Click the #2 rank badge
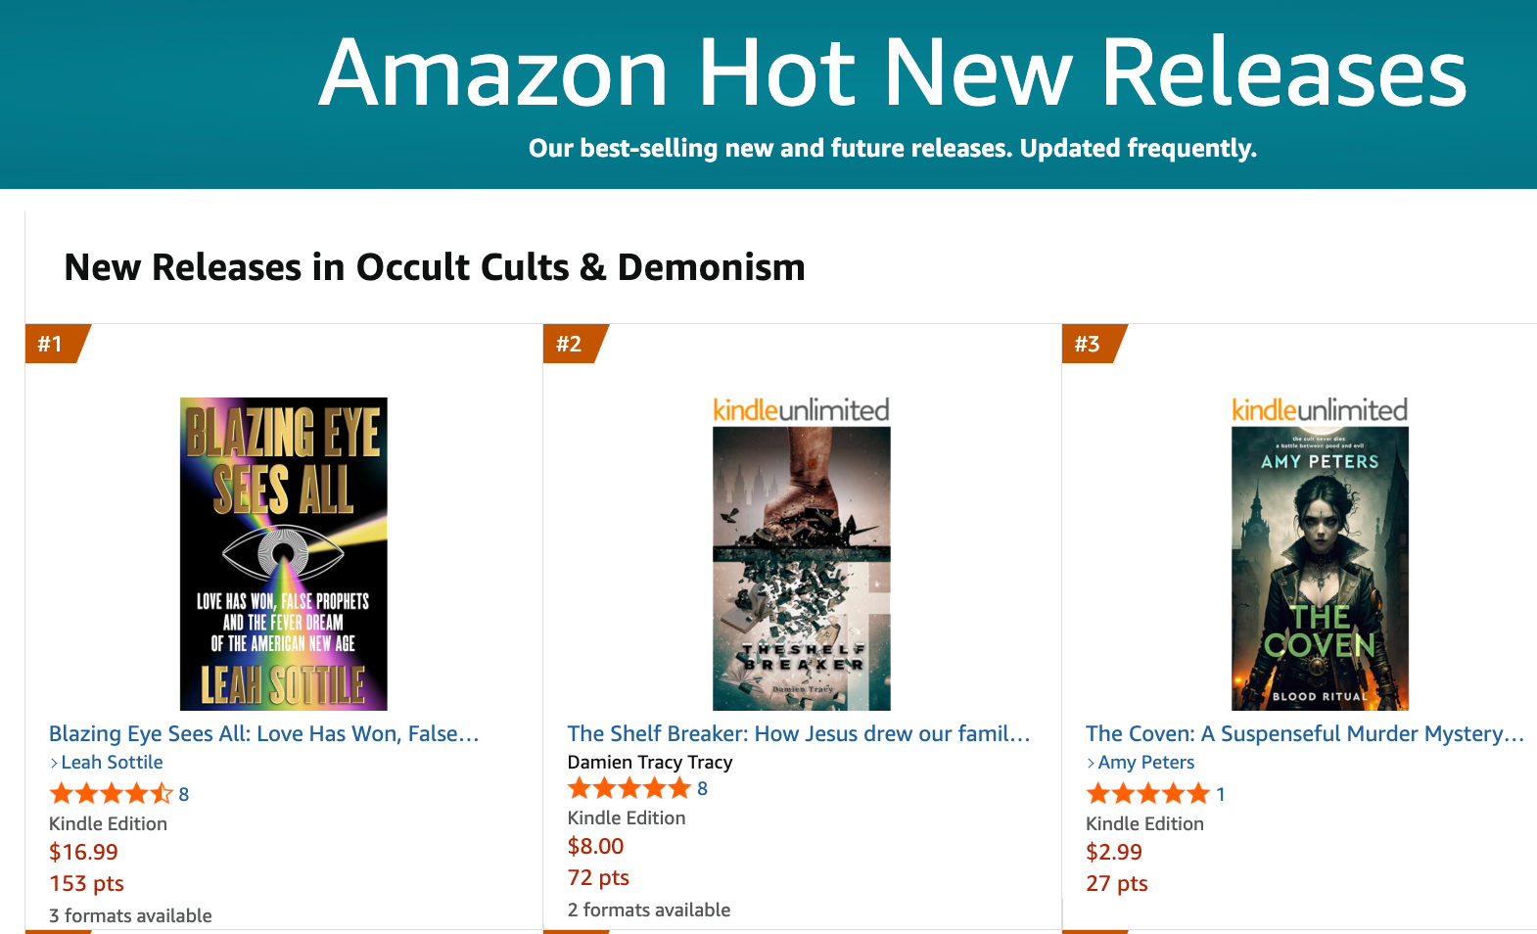The width and height of the screenshot is (1537, 934). coord(570,344)
